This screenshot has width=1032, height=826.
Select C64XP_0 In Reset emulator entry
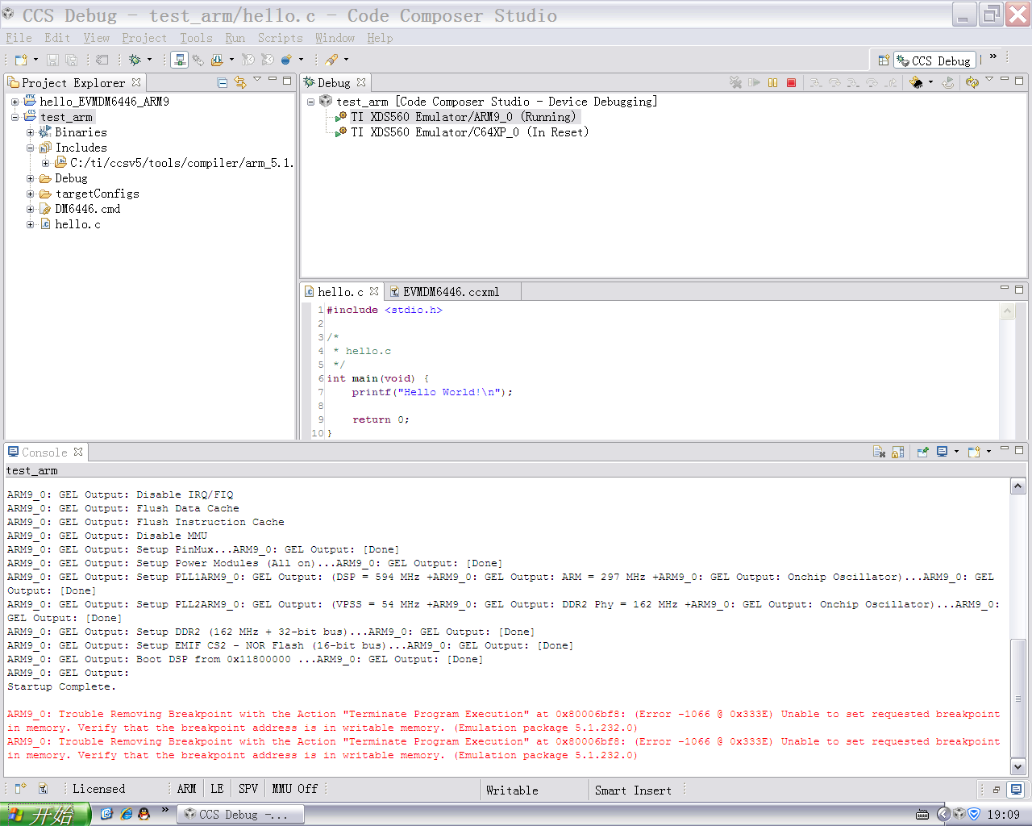(469, 132)
